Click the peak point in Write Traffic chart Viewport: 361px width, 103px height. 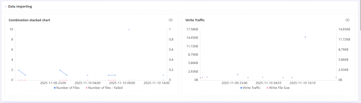[x=305, y=37]
